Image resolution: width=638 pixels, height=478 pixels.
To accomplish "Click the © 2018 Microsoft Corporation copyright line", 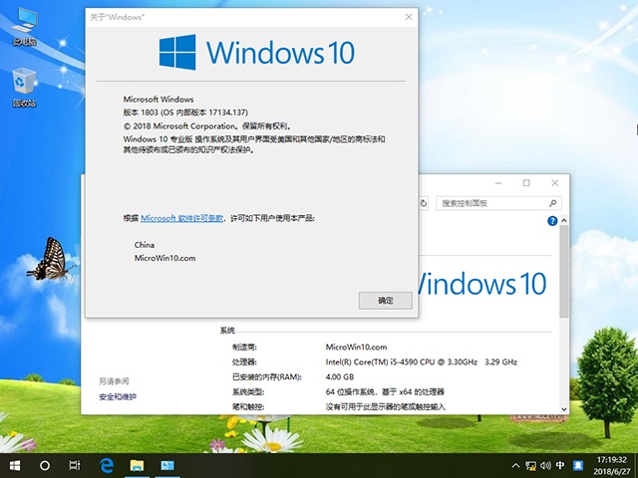I will [x=207, y=126].
